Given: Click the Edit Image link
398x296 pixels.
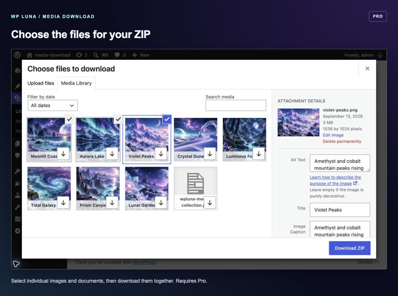Looking at the screenshot, I should pos(333,135).
